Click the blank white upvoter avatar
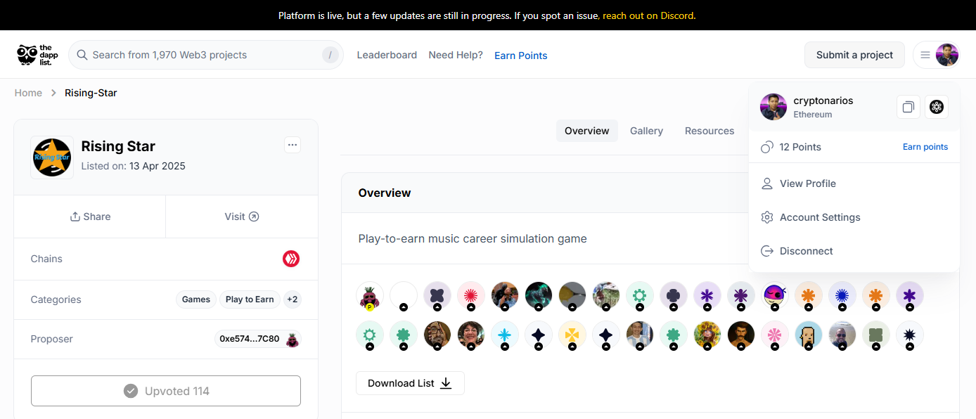The image size is (976, 419). (404, 296)
